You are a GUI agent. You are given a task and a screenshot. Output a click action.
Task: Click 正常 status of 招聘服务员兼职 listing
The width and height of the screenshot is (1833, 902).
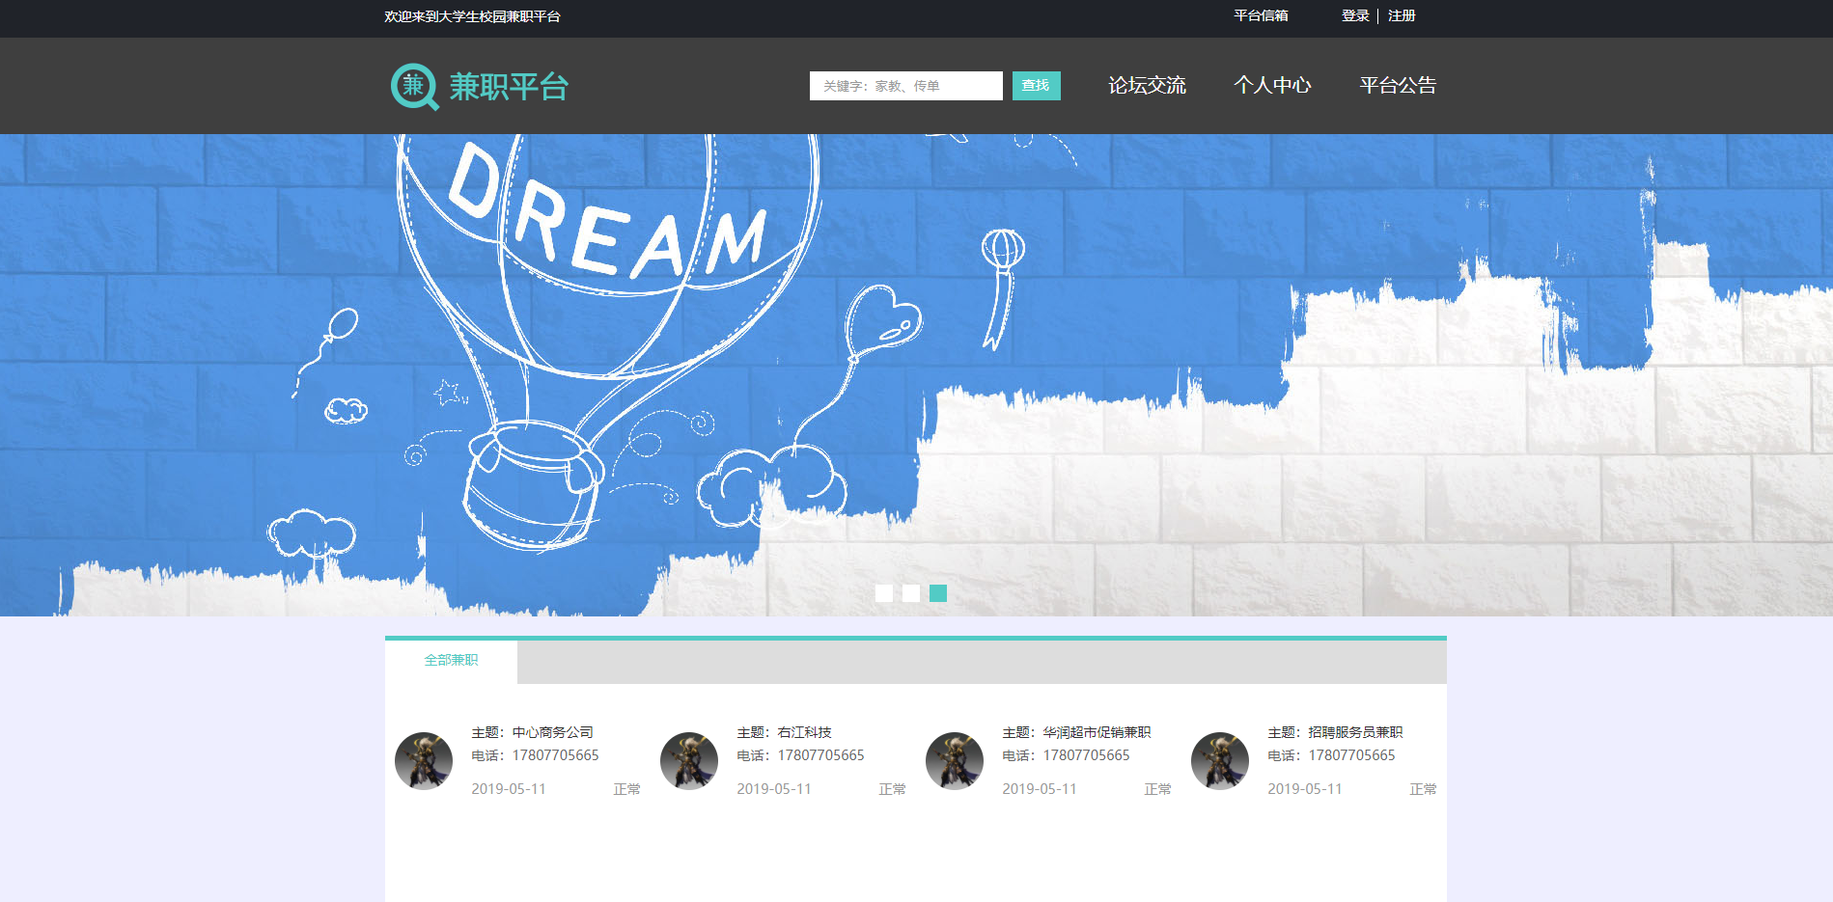[x=1424, y=789]
